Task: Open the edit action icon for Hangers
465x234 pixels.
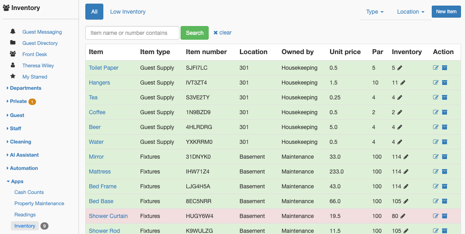Action: pos(436,83)
